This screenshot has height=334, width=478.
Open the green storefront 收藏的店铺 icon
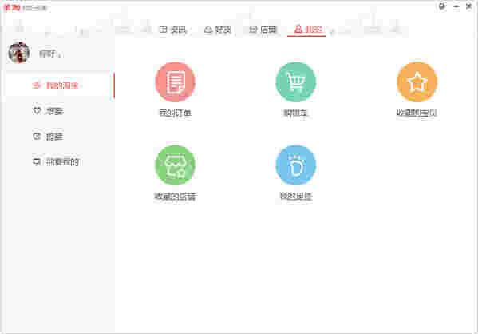175,165
